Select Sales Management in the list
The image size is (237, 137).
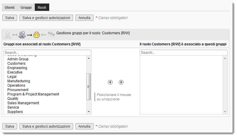45,103
